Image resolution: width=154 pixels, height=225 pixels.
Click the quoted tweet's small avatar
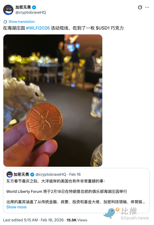point(10,174)
